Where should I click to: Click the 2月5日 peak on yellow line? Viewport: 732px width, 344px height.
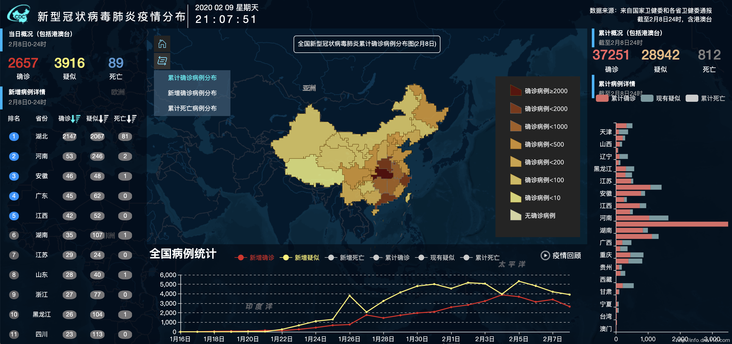click(519, 281)
